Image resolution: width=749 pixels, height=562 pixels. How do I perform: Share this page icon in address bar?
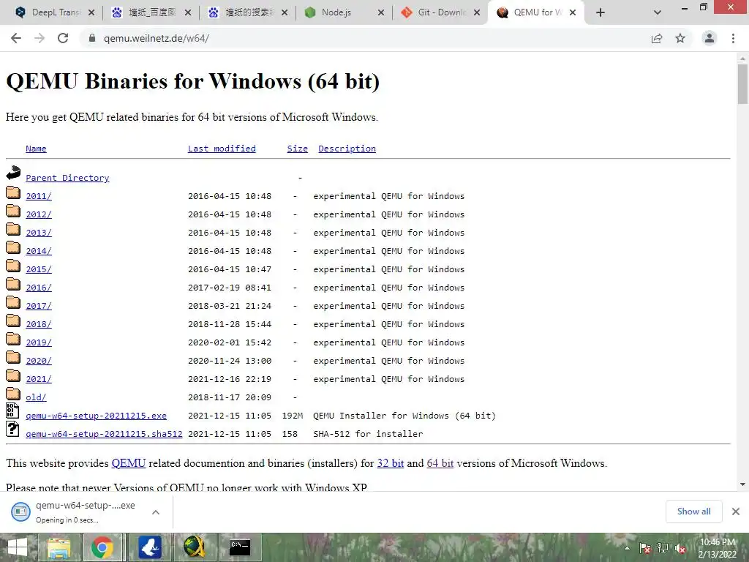(x=657, y=38)
